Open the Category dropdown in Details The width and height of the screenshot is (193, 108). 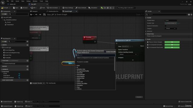pyautogui.click(x=171, y=28)
